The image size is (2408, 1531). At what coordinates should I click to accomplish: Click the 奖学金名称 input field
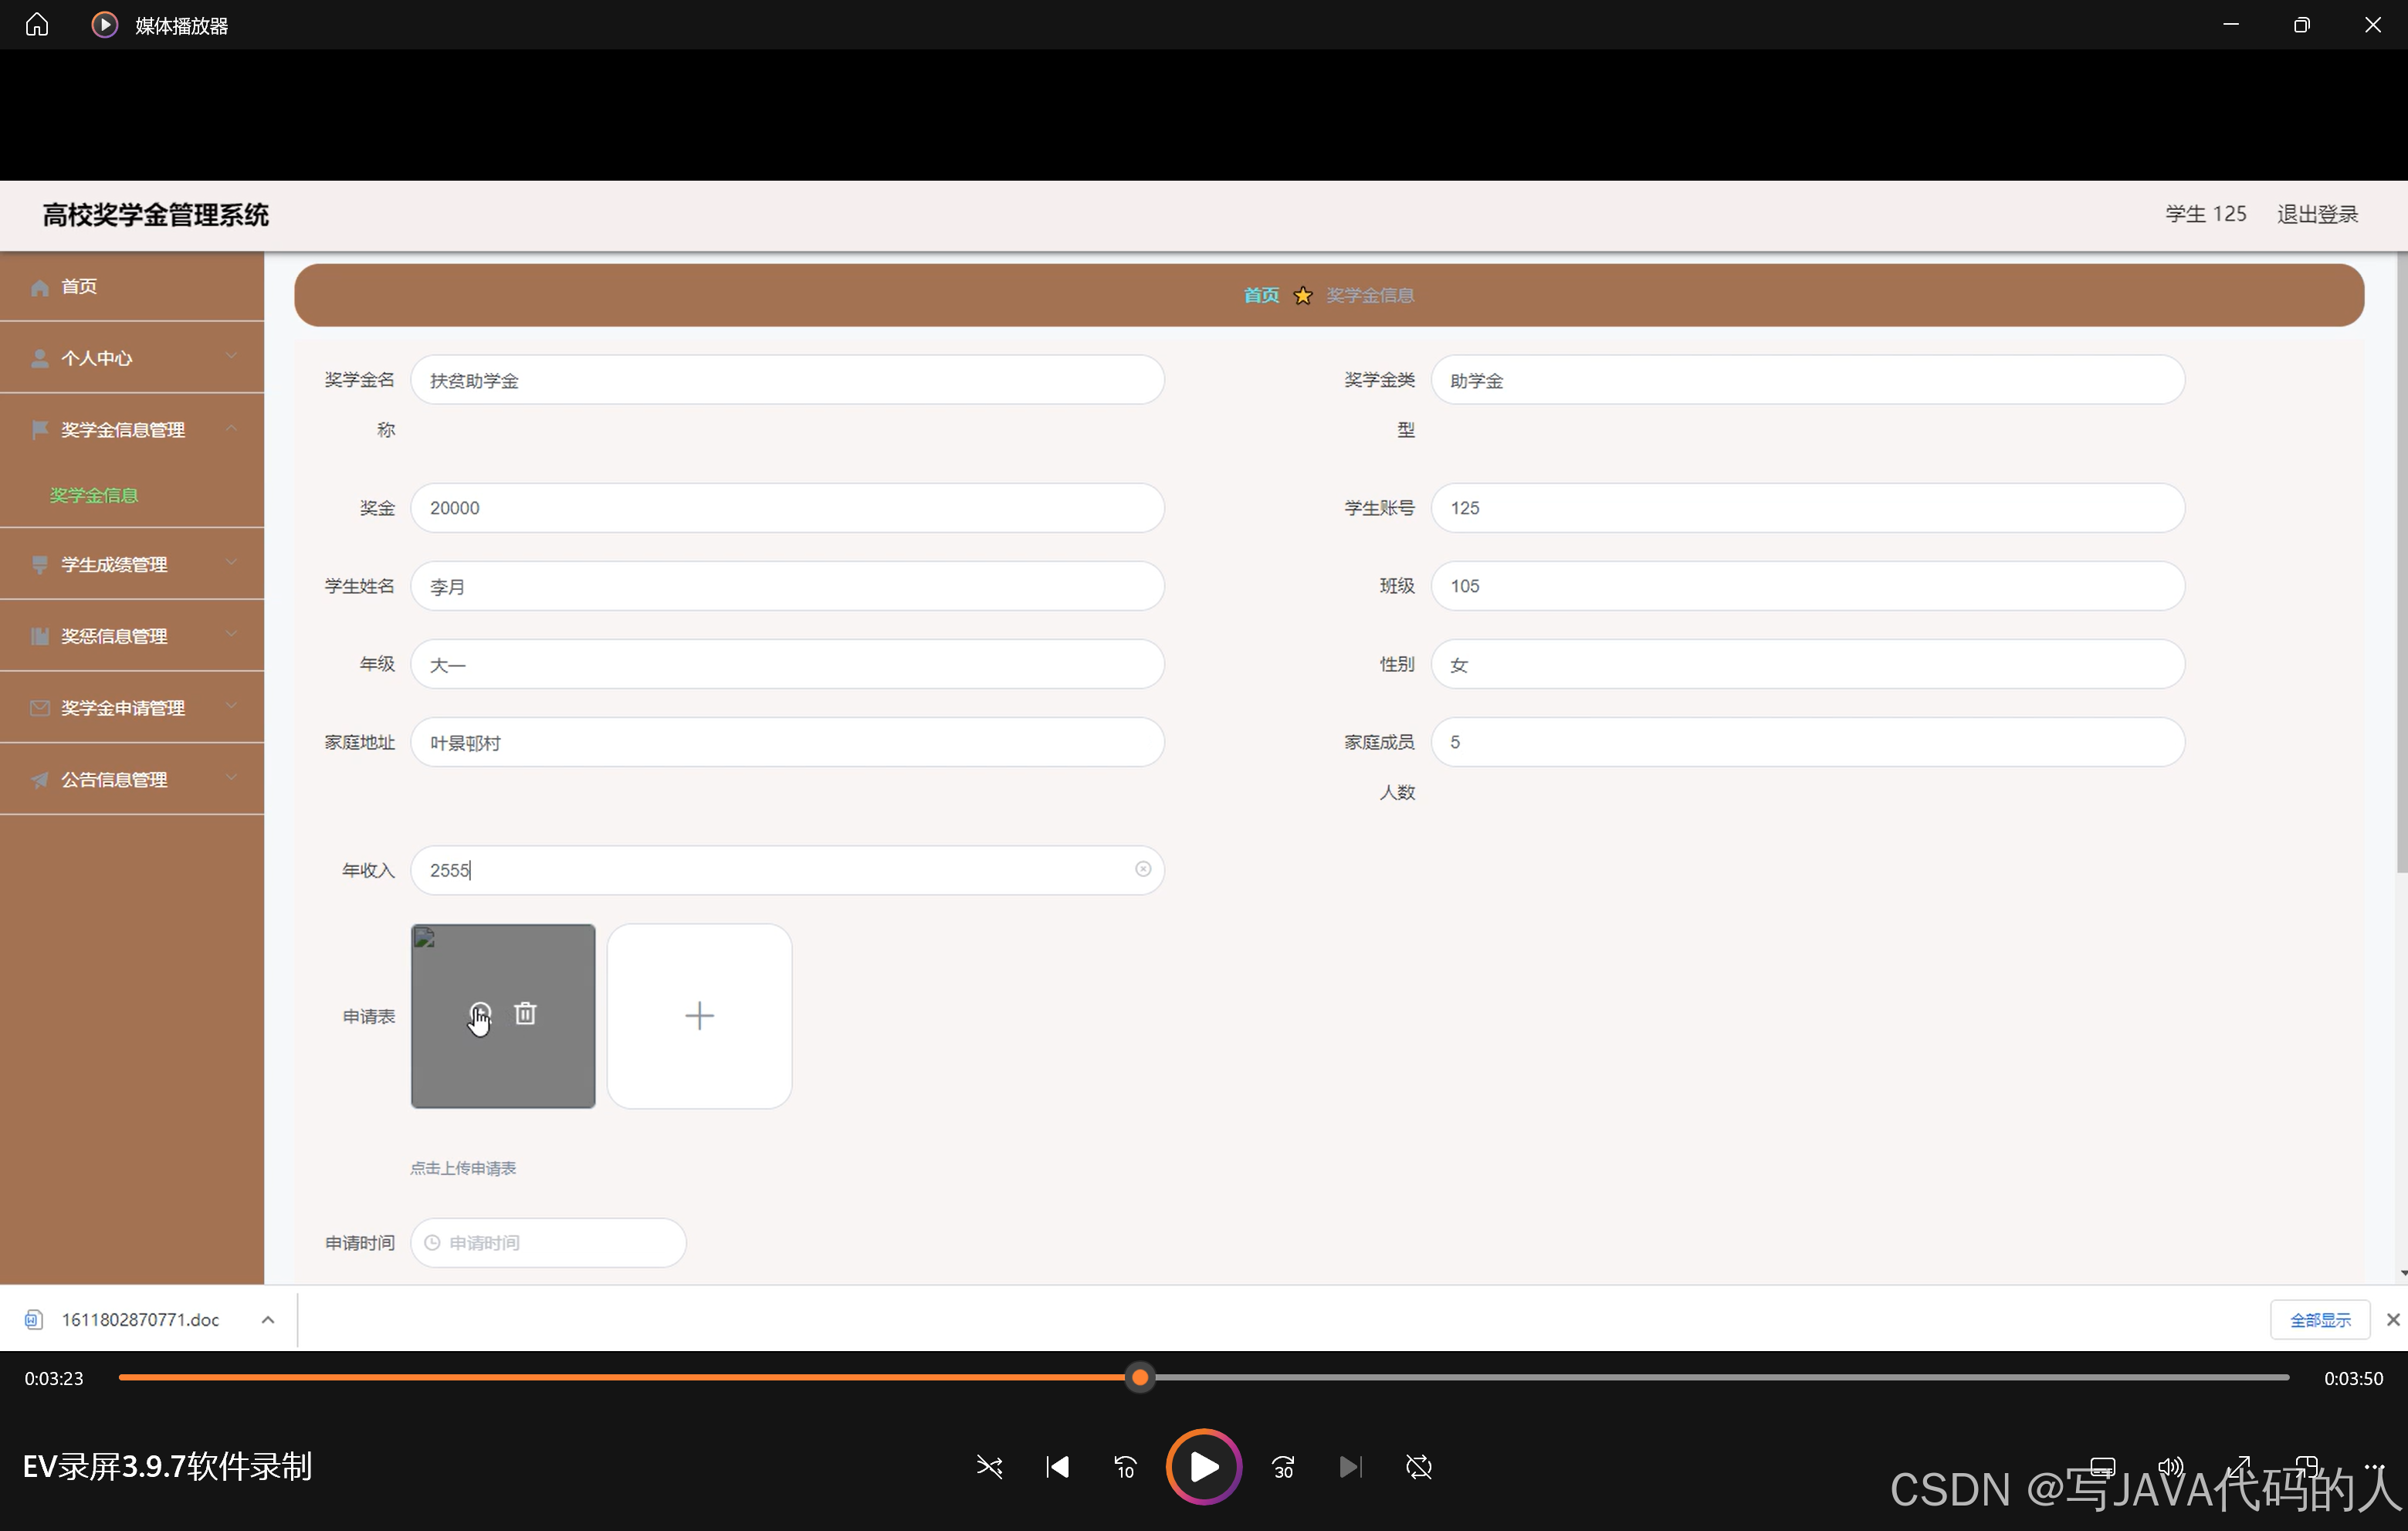click(x=787, y=380)
